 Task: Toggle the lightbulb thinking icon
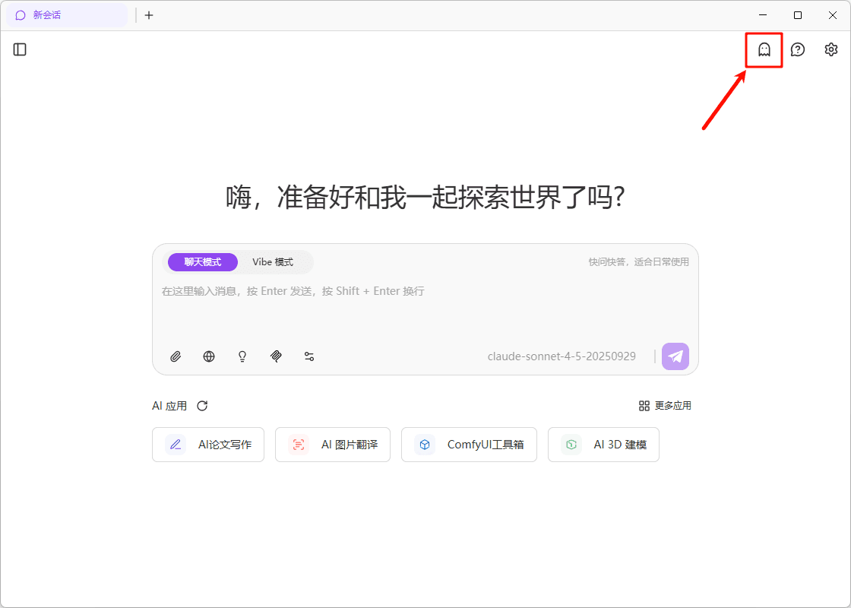(242, 356)
